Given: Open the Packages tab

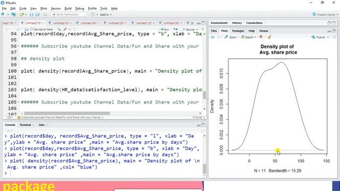Looking at the screenshot, I should coord(238,31).
